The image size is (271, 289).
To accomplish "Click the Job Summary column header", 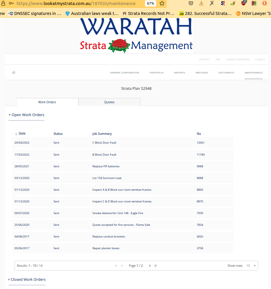I will 102,134.
